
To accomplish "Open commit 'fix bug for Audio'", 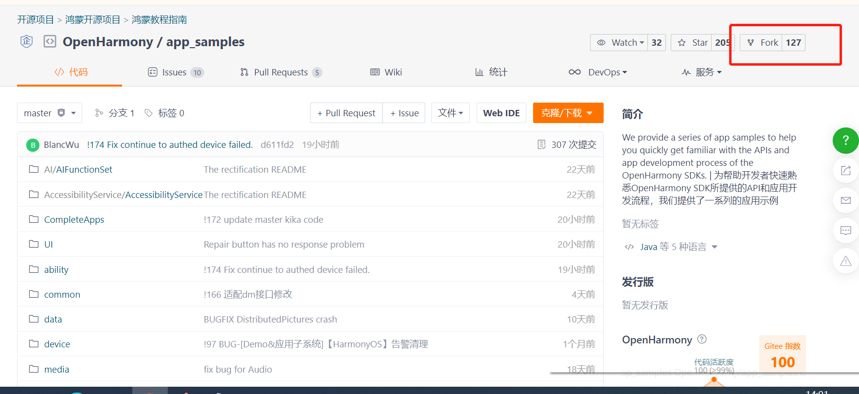I will tap(238, 369).
